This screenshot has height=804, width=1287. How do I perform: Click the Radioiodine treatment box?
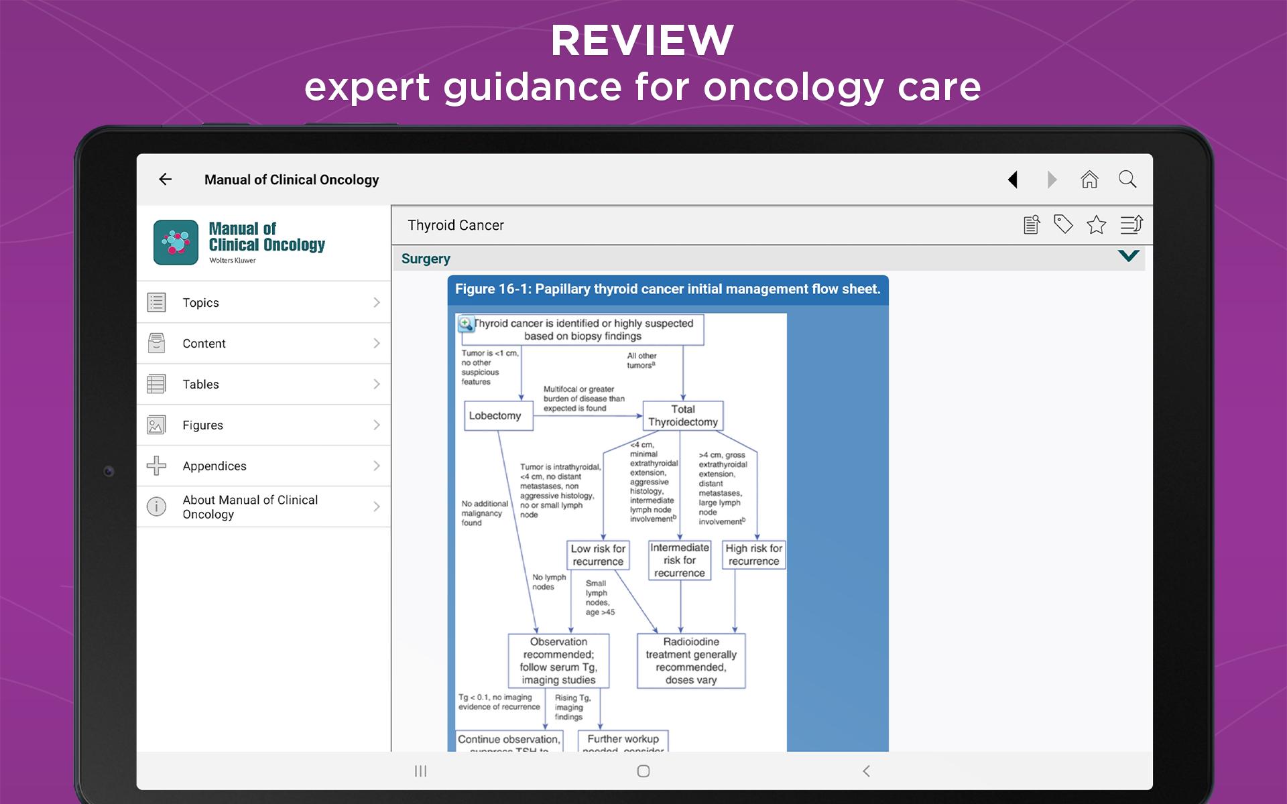[x=691, y=661]
